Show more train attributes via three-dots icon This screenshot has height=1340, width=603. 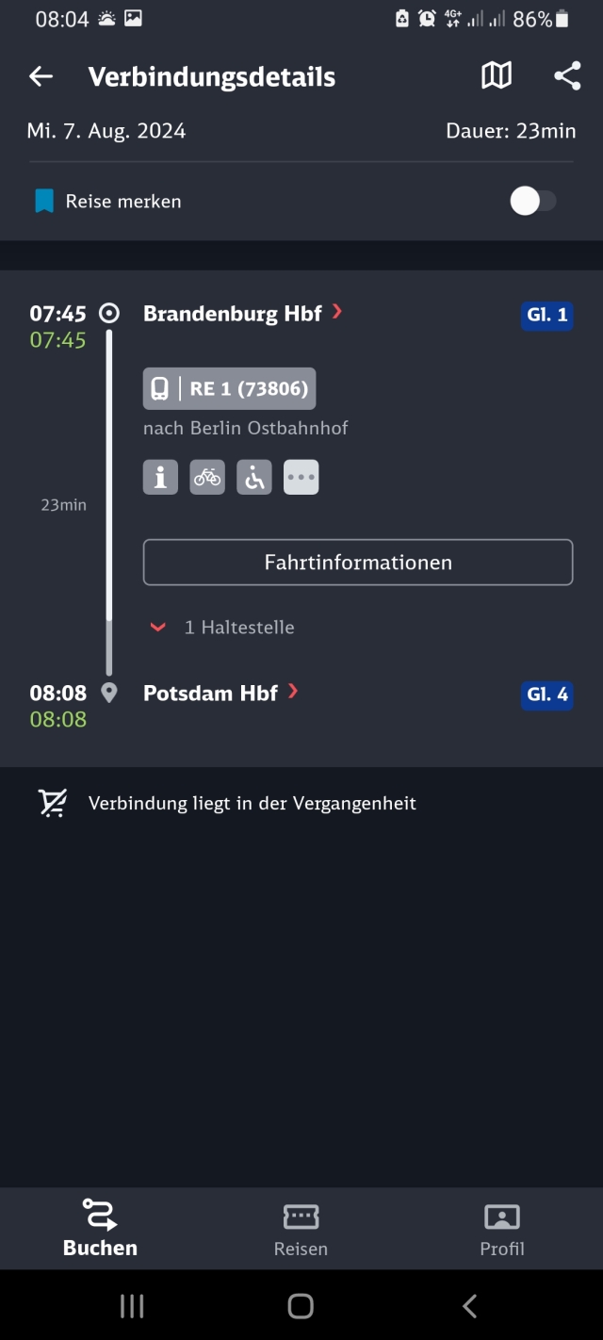click(301, 477)
